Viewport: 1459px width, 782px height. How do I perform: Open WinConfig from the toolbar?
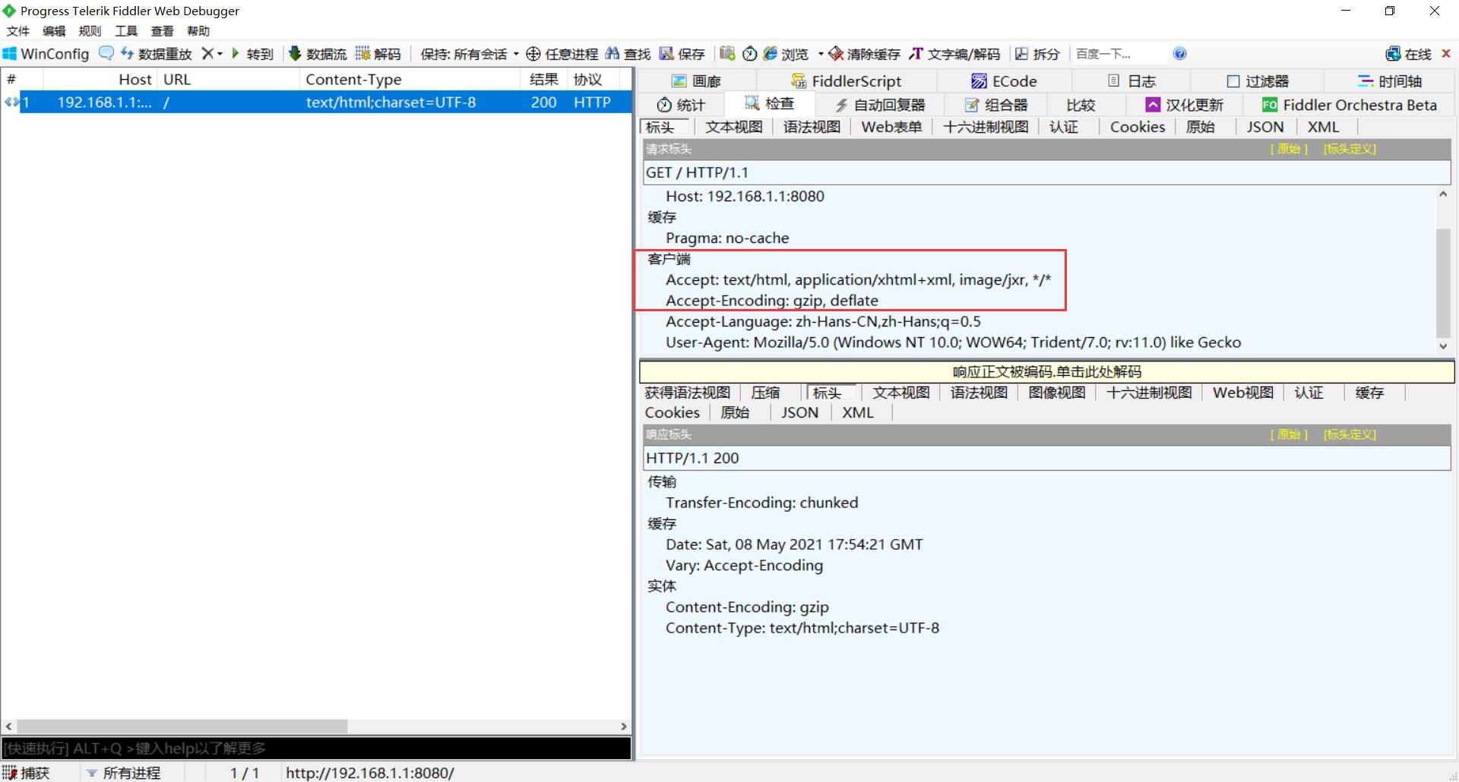coord(46,54)
